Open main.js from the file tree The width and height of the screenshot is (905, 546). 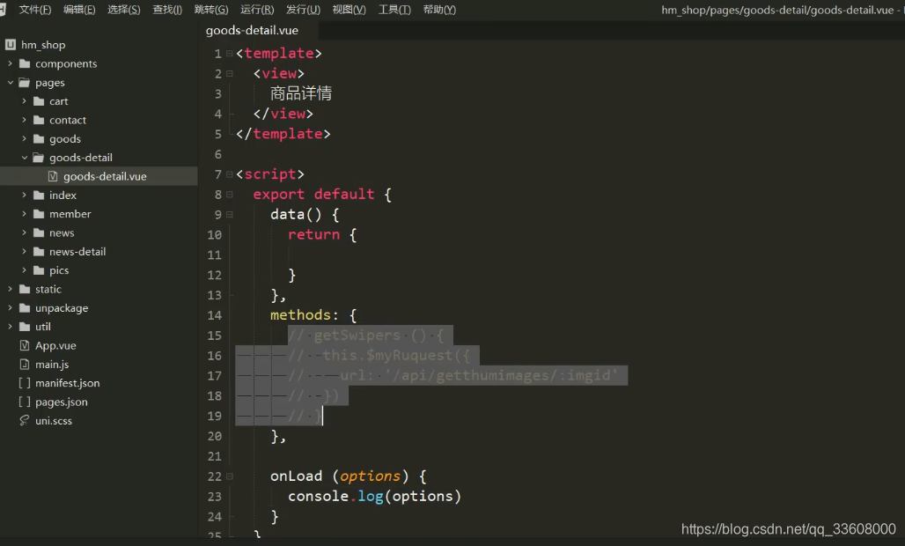point(52,365)
